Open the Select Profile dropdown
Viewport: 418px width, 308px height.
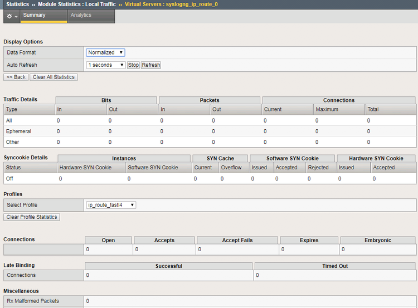[111, 205]
